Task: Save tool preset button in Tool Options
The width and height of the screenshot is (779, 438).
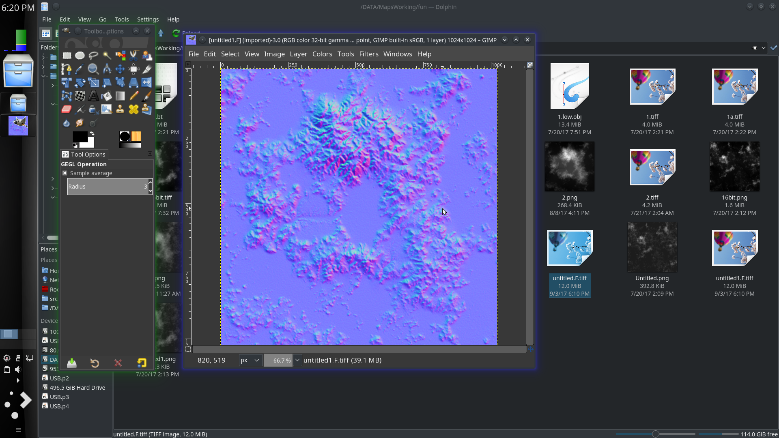Action: [x=72, y=363]
